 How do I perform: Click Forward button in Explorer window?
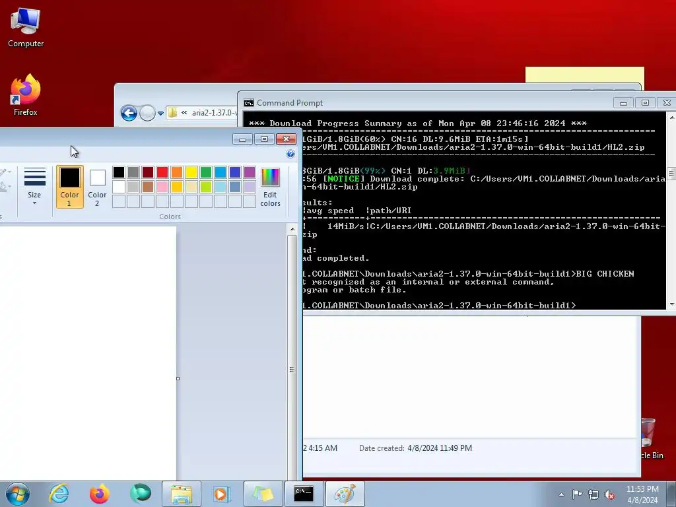(147, 113)
